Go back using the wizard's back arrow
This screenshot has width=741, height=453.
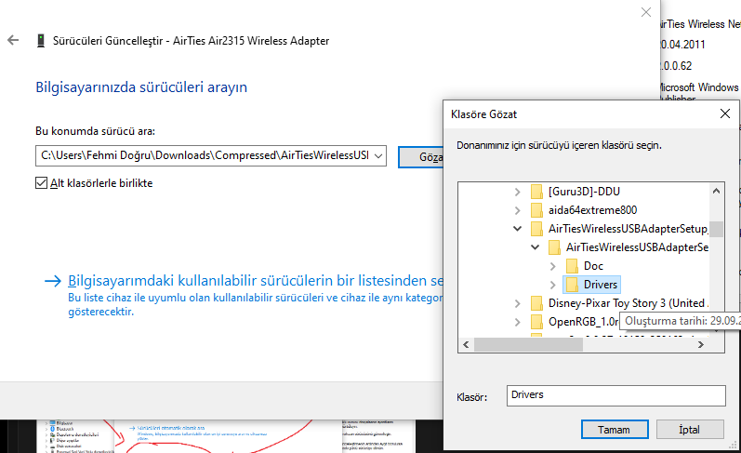(13, 40)
